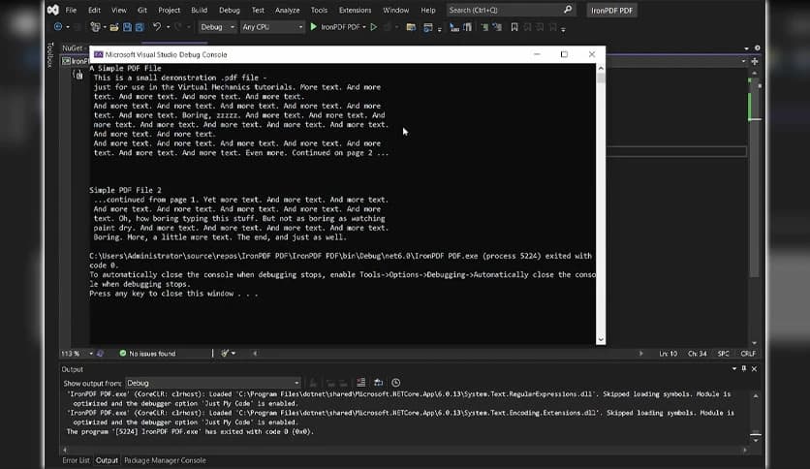810x469 pixels.
Task: Click the Open File folder icon
Action: pyautogui.click(x=114, y=27)
